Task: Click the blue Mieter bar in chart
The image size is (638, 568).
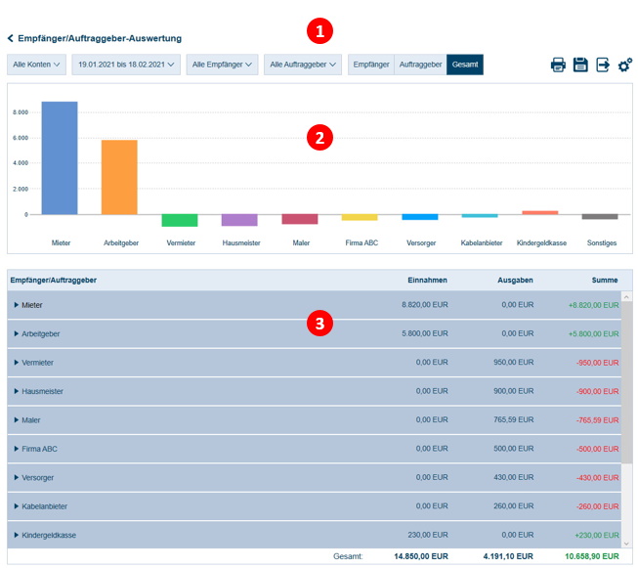Action: point(60,157)
